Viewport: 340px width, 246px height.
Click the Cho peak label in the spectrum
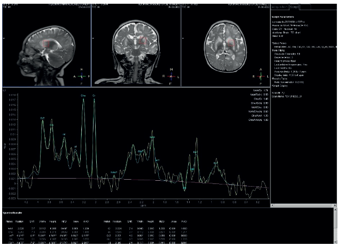point(83,95)
